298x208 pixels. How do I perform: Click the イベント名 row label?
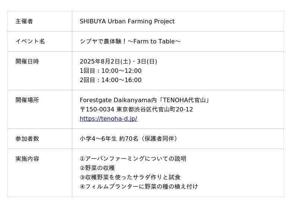[30, 42]
